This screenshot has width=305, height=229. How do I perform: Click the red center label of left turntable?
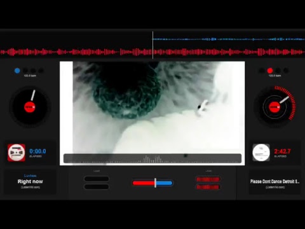(30, 107)
